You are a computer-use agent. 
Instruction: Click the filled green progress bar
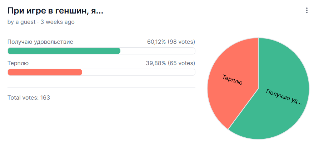64,51
